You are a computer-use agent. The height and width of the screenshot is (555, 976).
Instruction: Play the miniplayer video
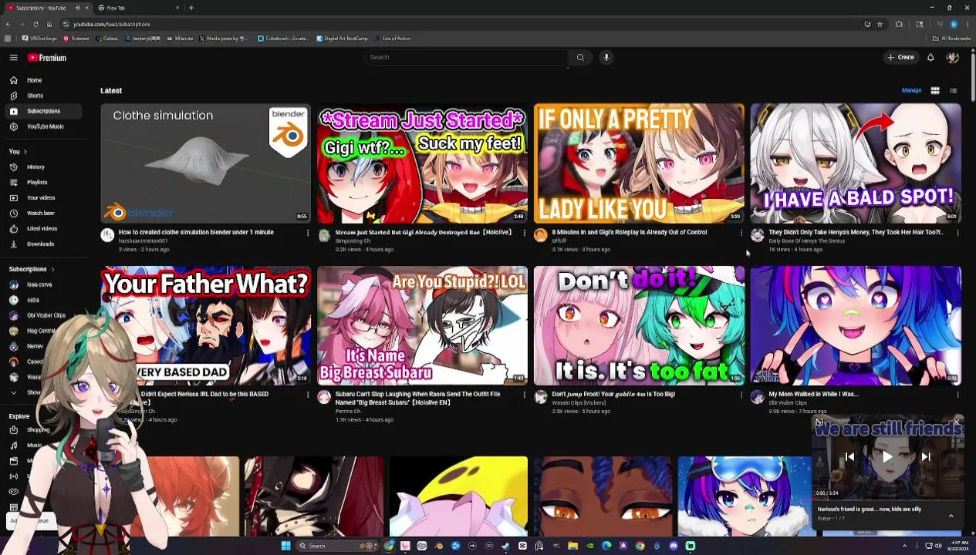tap(887, 456)
